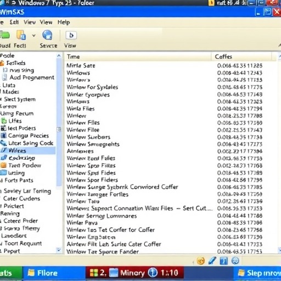The width and height of the screenshot is (281, 281).
Task: Select Sevley Lar Toring in sidebar
Action: click(x=27, y=191)
